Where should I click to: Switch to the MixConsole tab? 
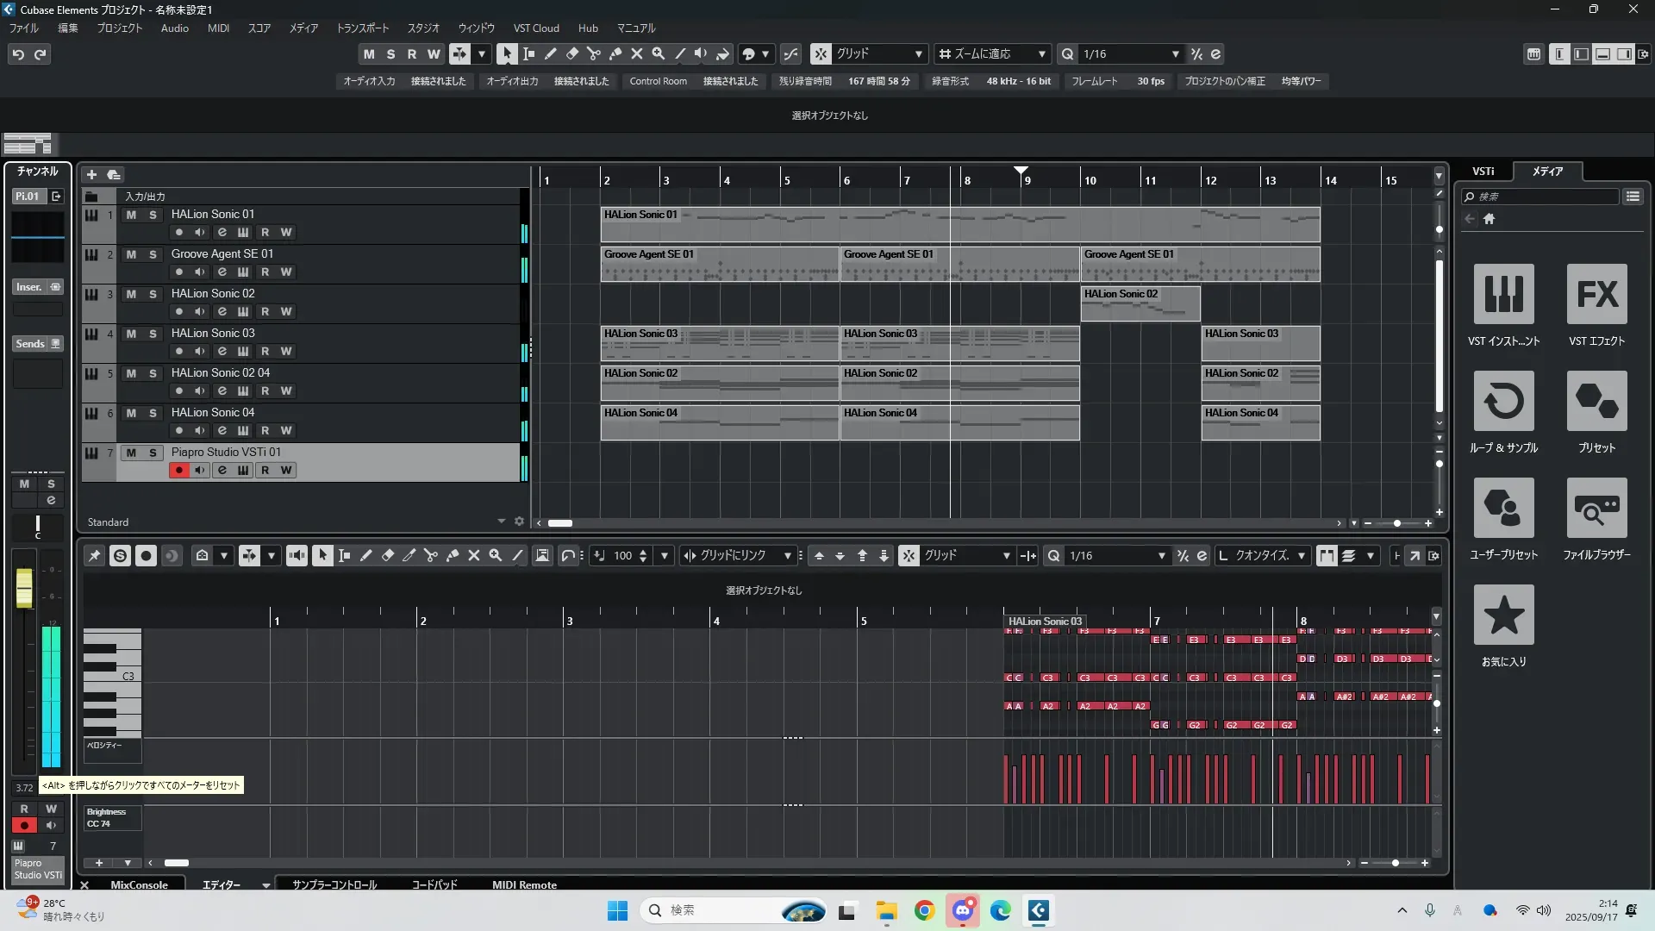click(x=139, y=884)
